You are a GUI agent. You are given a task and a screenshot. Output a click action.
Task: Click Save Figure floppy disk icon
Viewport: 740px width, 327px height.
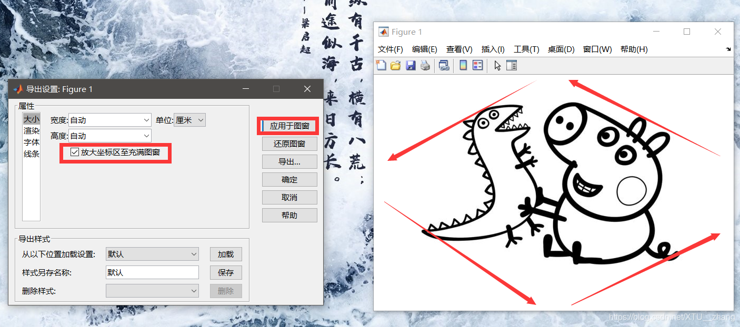tap(411, 65)
